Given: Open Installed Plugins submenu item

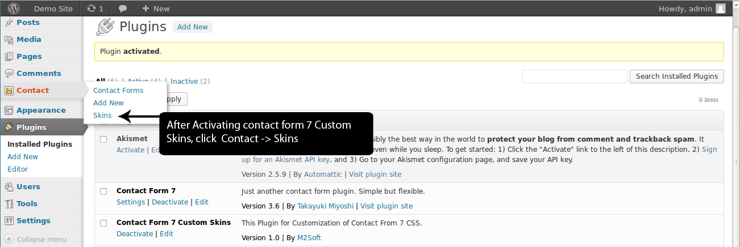Looking at the screenshot, I should click(40, 144).
